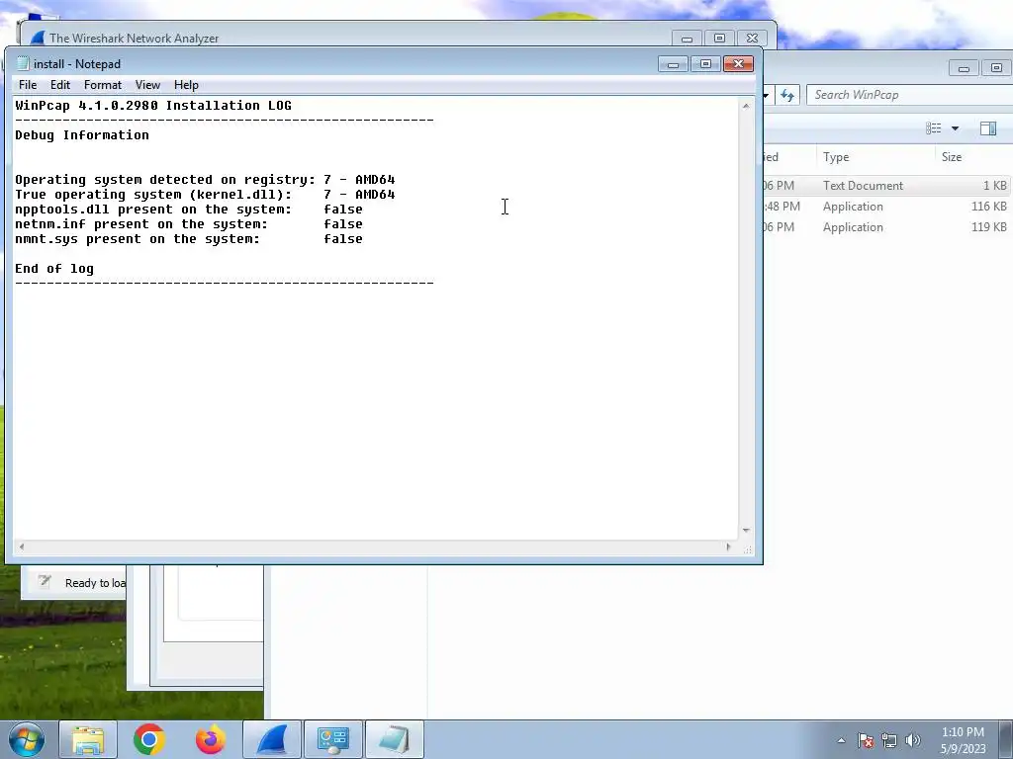The width and height of the screenshot is (1013, 759).
Task: Open the File menu in Notepad
Action: click(27, 85)
